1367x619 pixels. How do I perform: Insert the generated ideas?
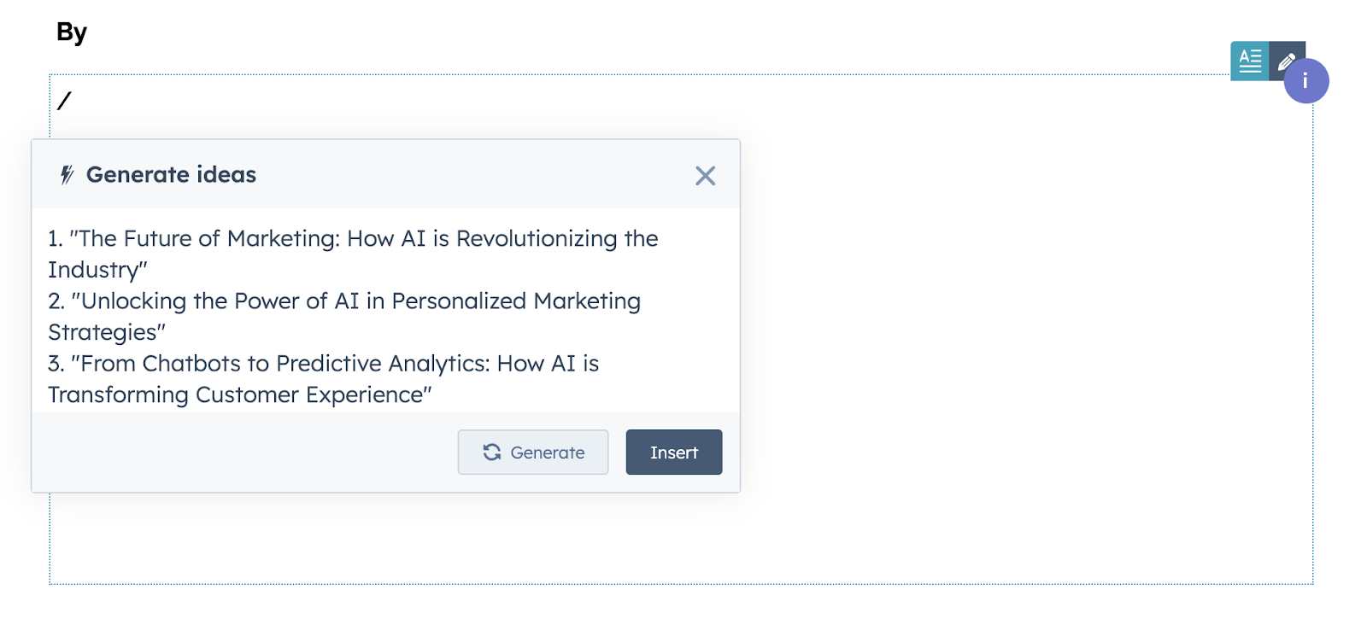(x=674, y=453)
